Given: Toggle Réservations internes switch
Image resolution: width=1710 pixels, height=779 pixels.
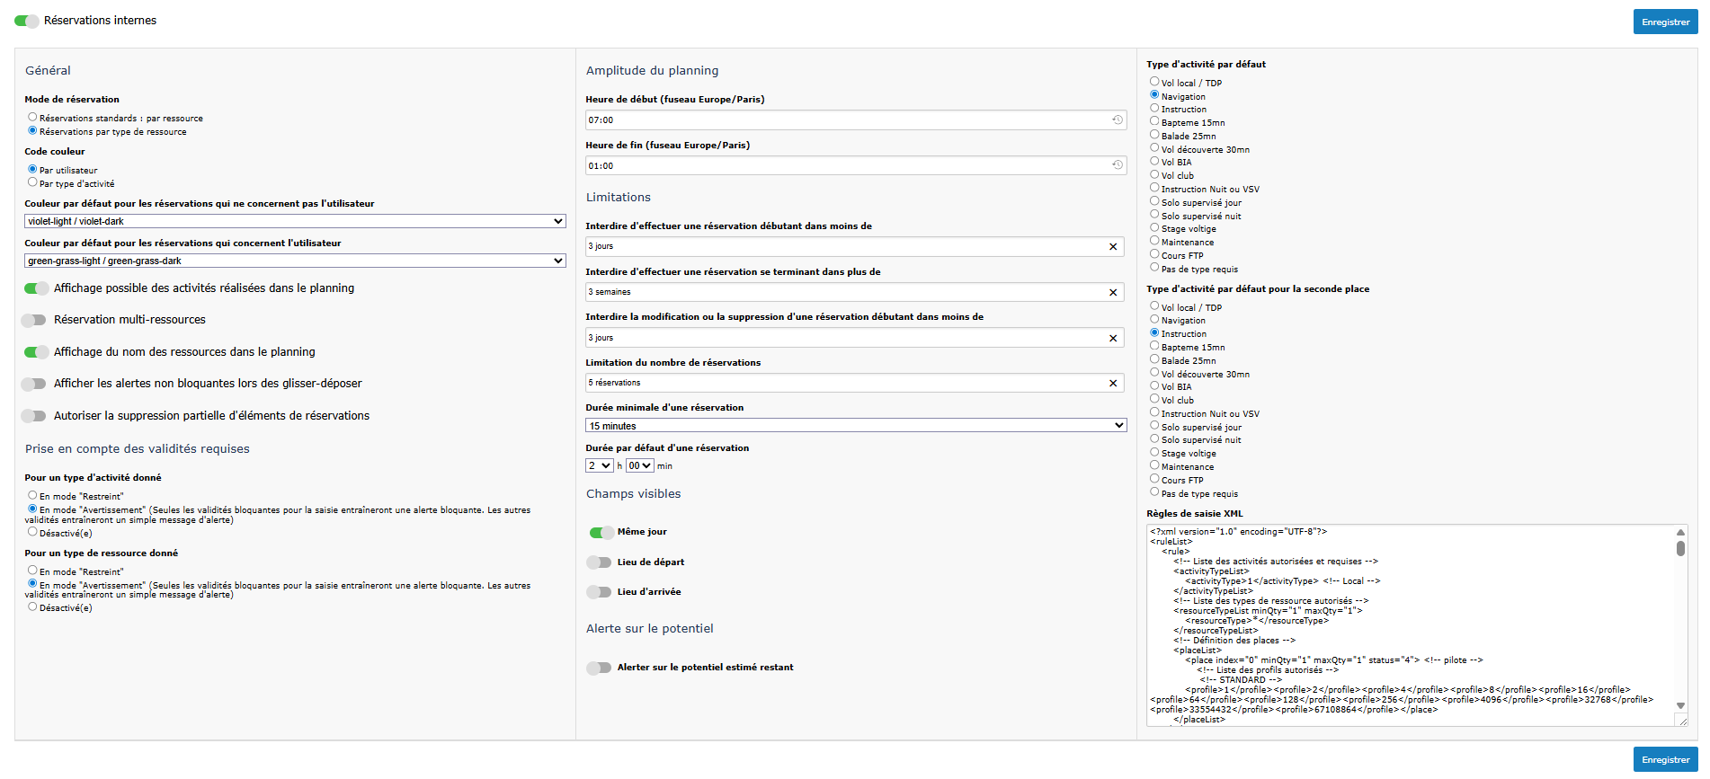Looking at the screenshot, I should [x=27, y=21].
